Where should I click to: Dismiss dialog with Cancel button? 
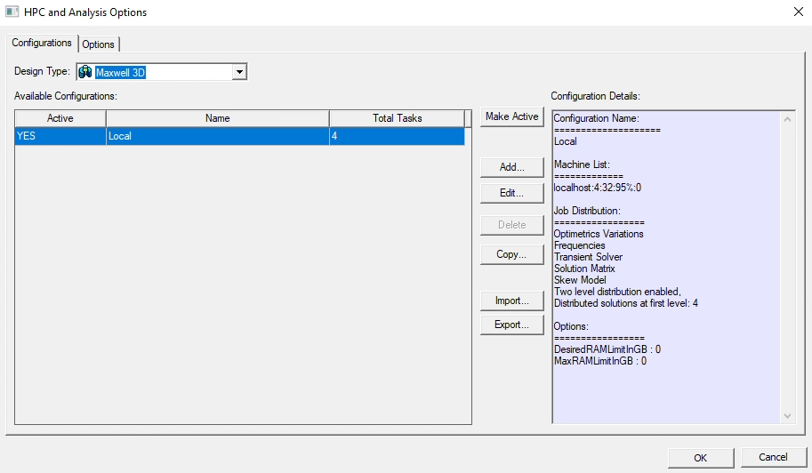(773, 458)
